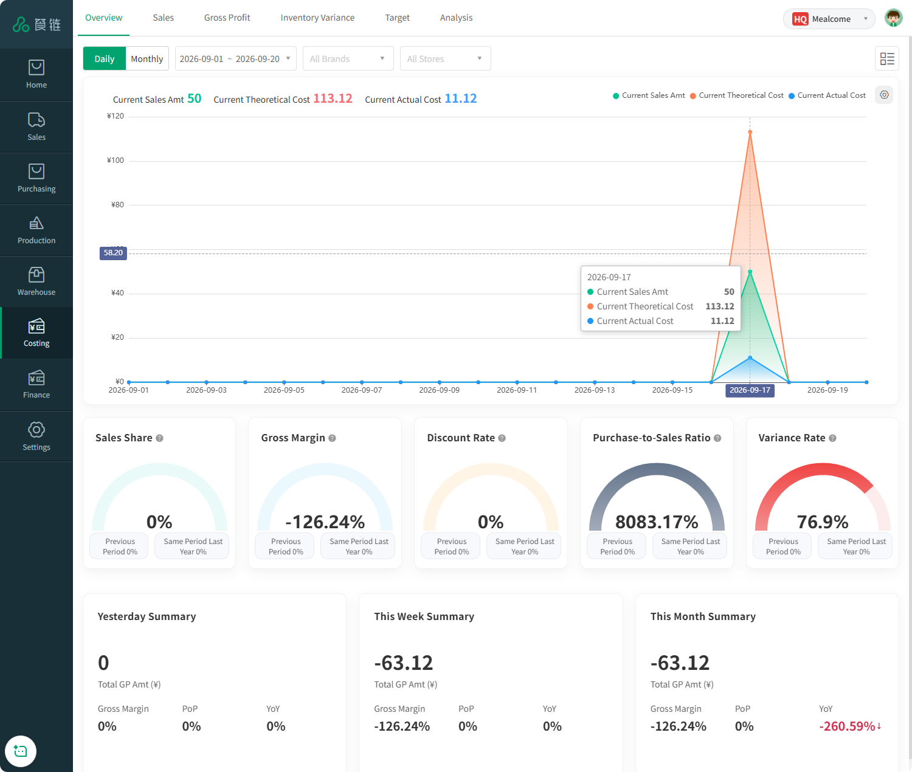Show help for Gross Margin
The width and height of the screenshot is (912, 772).
tap(332, 438)
